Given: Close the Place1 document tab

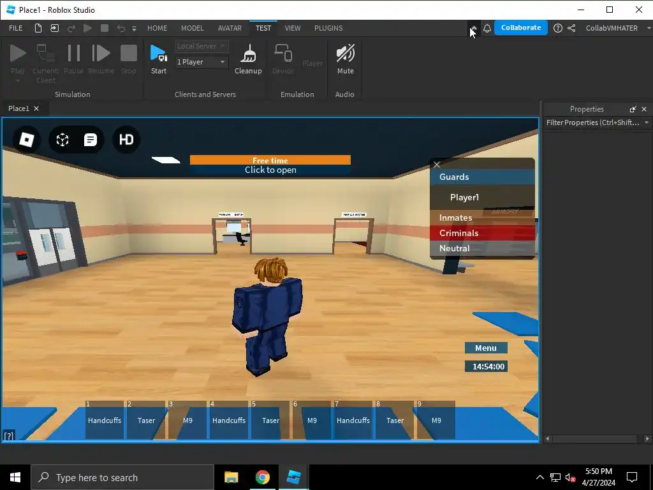Looking at the screenshot, I should 36,108.
